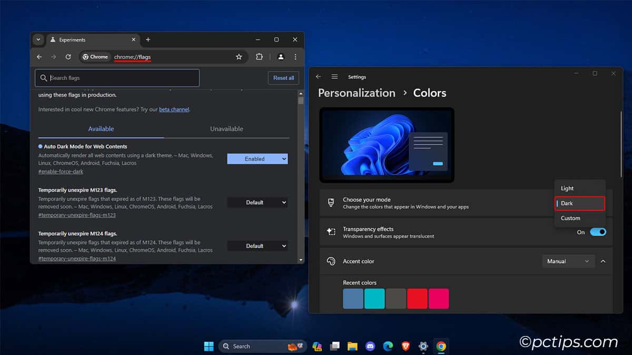Open the beta channel link
Viewport: 632px width, 355px height.
click(174, 109)
